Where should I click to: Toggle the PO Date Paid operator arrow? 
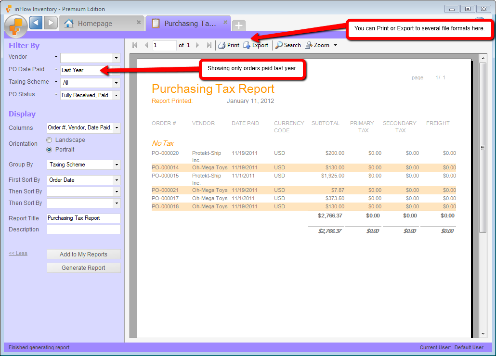(x=56, y=69)
